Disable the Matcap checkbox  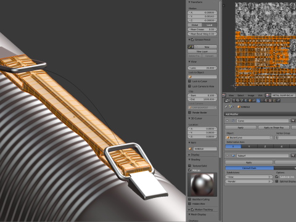pyautogui.click(x=190, y=170)
